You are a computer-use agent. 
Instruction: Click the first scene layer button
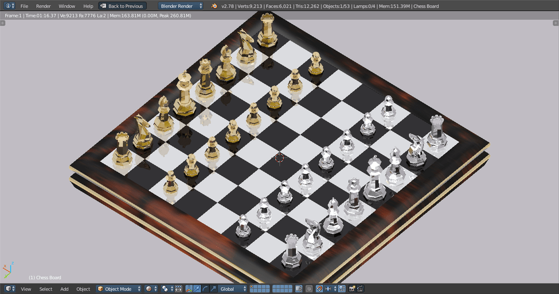252,287
